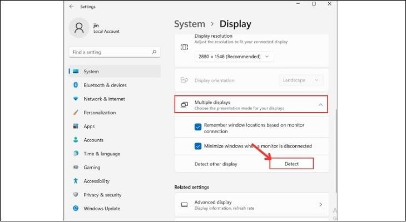Image resolution: width=406 pixels, height=222 pixels.
Task: Select System in the sidebar
Action: 115,72
